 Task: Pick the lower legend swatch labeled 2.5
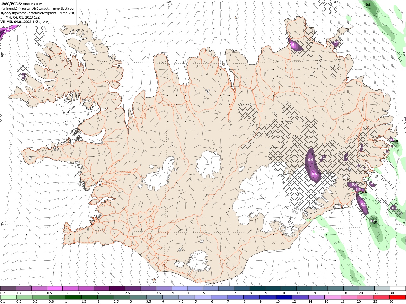[x=122, y=297]
